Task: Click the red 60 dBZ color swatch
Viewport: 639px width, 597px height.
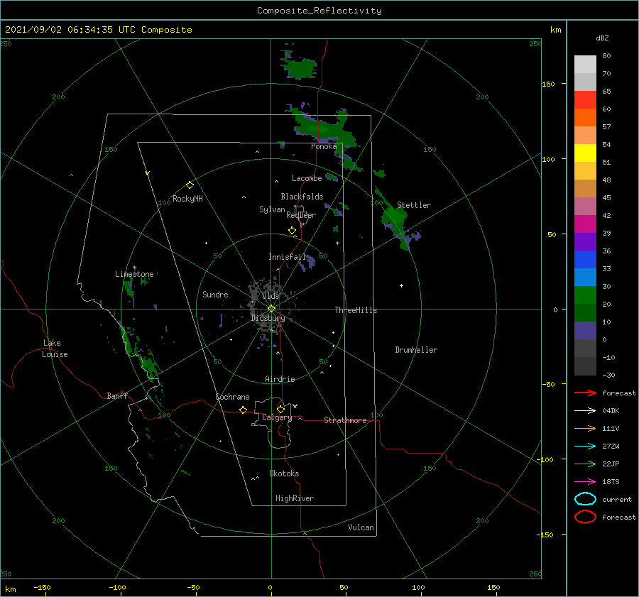Action: pyautogui.click(x=585, y=100)
